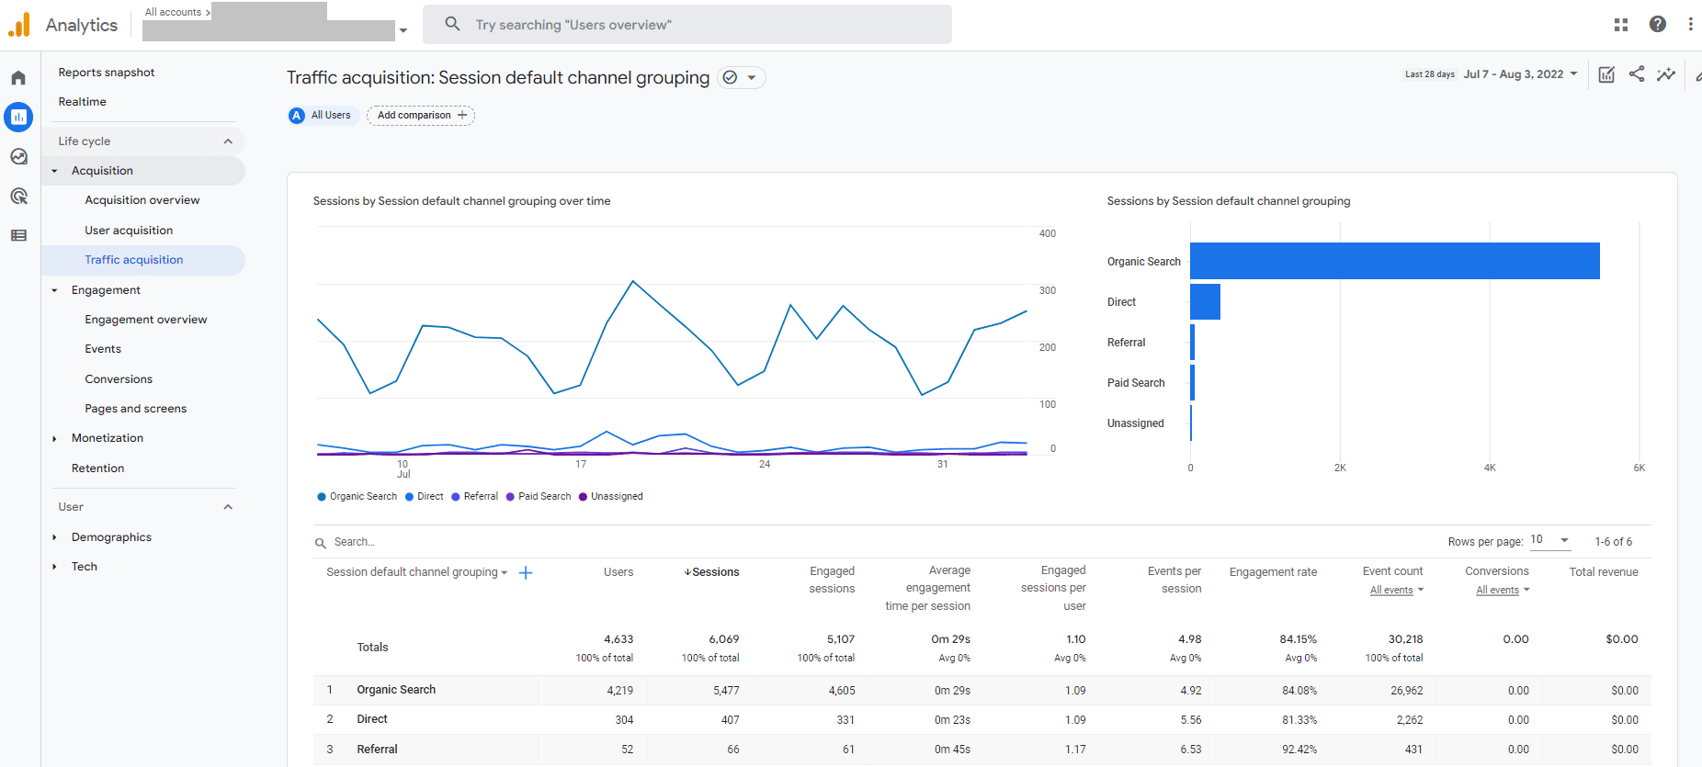Open the more options vertical dots menu
This screenshot has height=767, width=1702.
(1690, 25)
